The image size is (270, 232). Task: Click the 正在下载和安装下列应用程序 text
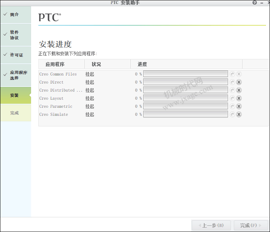pos(68,54)
